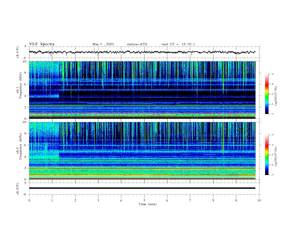Click the "station=ATH" header label
This screenshot has width=292, height=225.
(x=137, y=44)
